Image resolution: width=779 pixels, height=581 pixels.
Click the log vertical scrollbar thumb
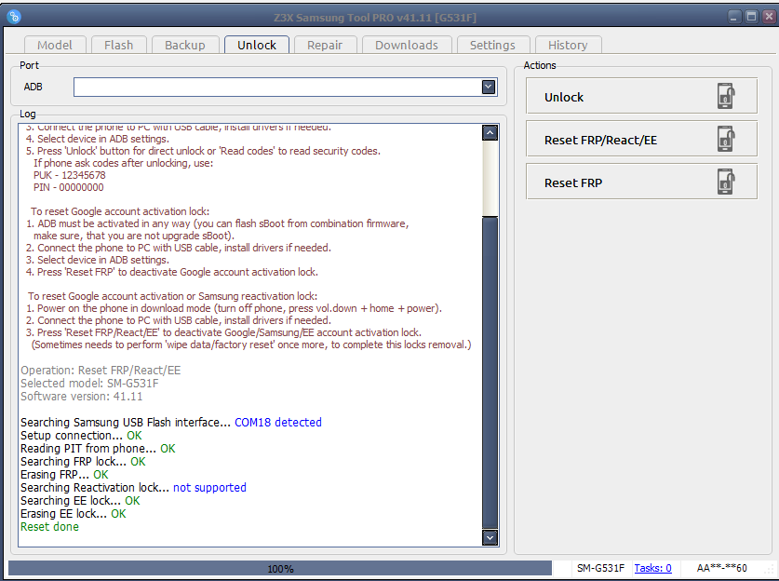point(490,372)
